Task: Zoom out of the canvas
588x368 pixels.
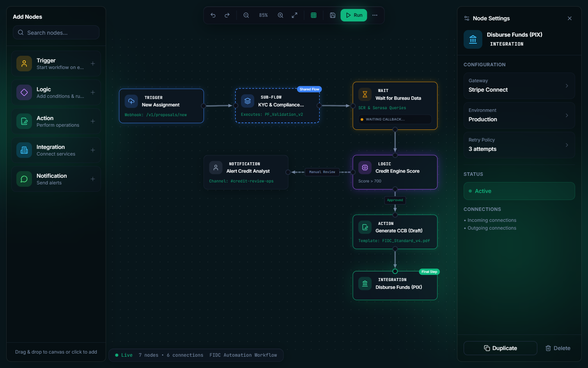Action: pos(246,15)
